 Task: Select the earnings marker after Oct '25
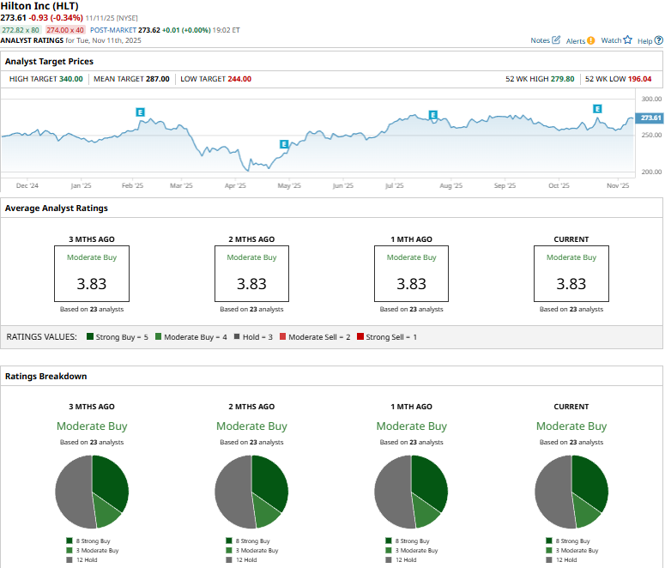coord(597,109)
